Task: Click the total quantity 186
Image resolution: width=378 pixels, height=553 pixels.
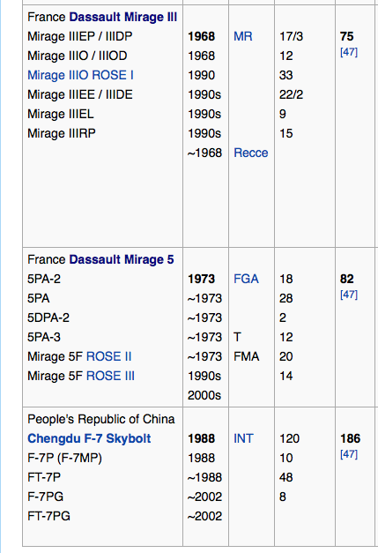Action: 350,438
